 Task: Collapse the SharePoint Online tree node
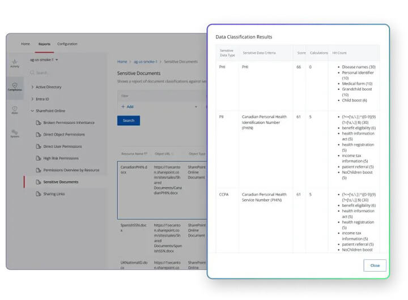pos(33,111)
